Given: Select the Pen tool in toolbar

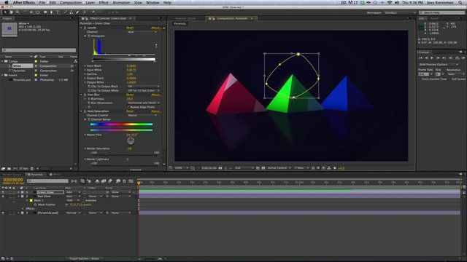Looking at the screenshot, I should 51,12.
